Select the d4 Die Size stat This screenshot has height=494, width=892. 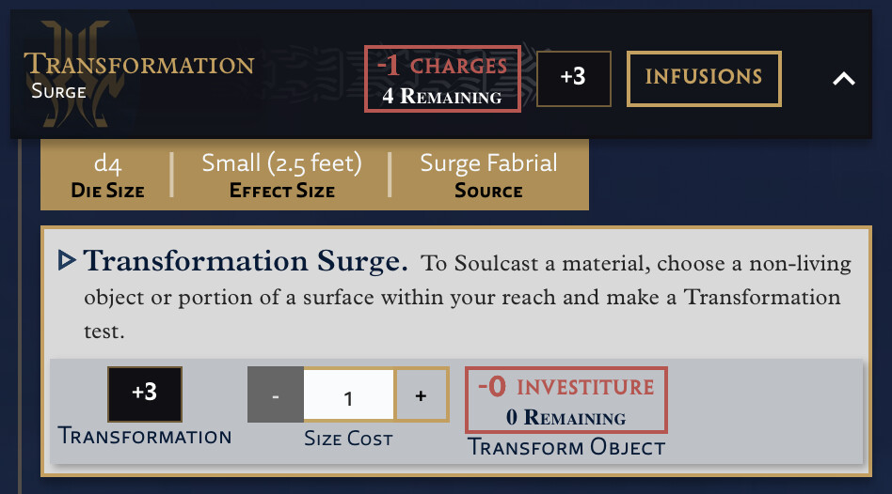pos(107,176)
